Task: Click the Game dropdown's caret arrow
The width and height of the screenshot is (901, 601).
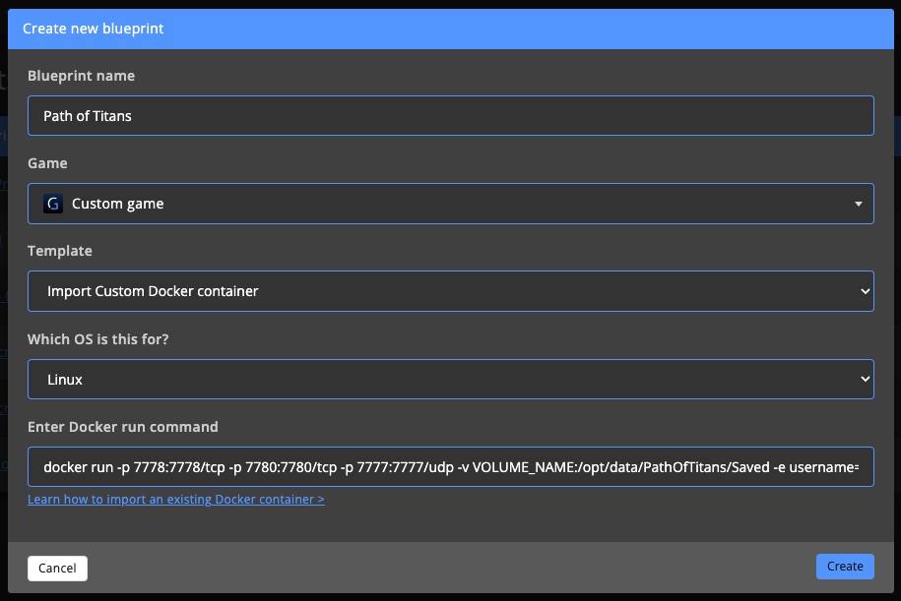Action: pos(861,203)
